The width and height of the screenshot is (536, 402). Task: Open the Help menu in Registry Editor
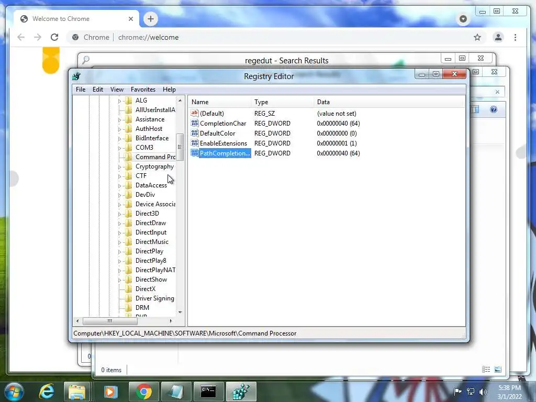169,89
